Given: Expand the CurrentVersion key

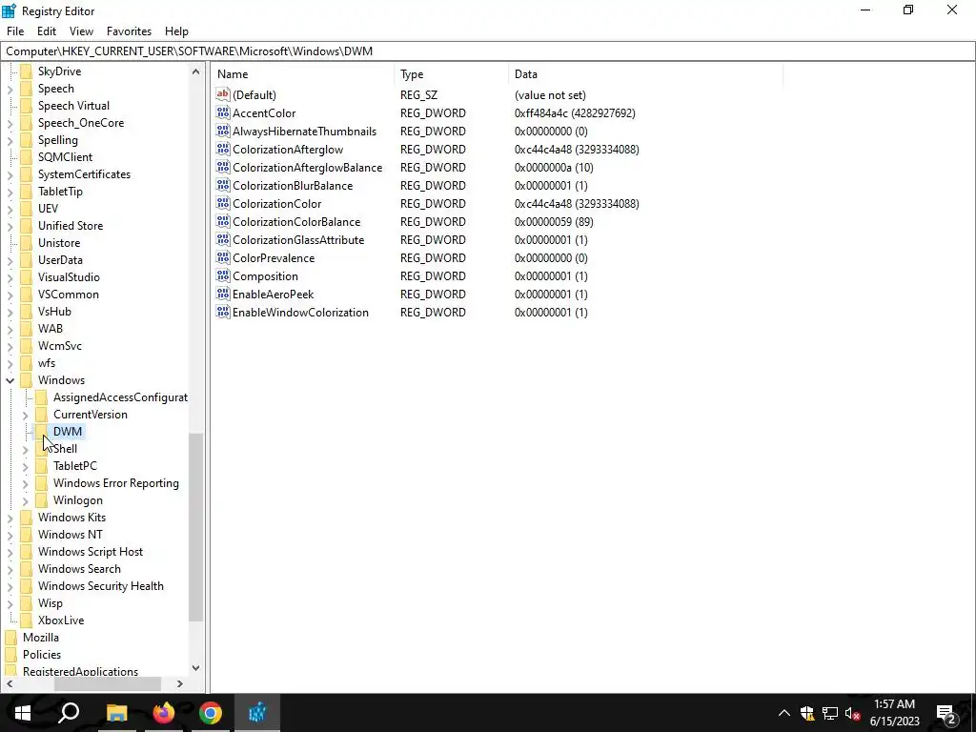Looking at the screenshot, I should 25,415.
